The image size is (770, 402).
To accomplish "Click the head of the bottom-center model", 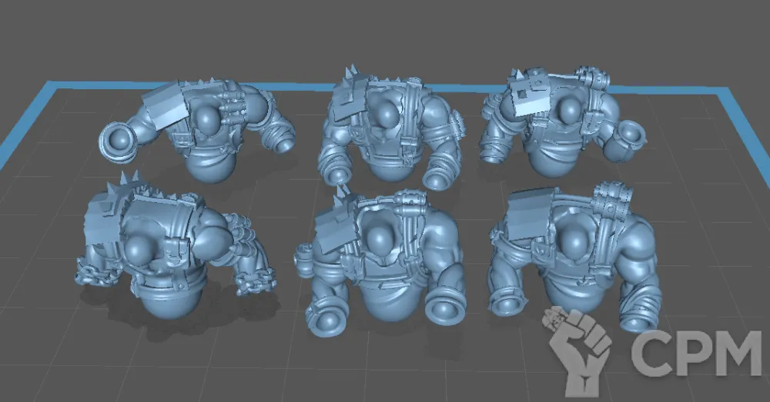I will (x=380, y=241).
